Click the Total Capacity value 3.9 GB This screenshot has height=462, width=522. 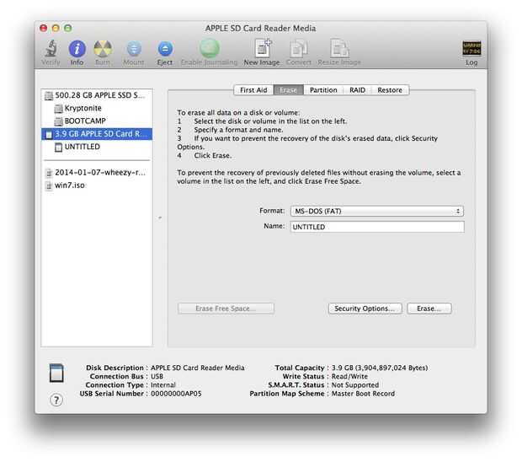click(x=380, y=368)
